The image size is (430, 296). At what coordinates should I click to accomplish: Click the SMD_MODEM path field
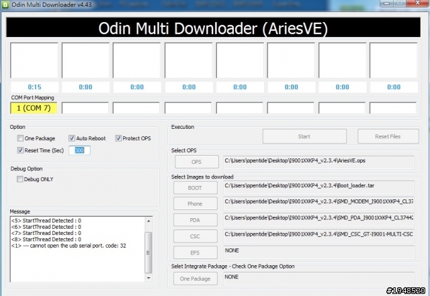tap(319, 203)
